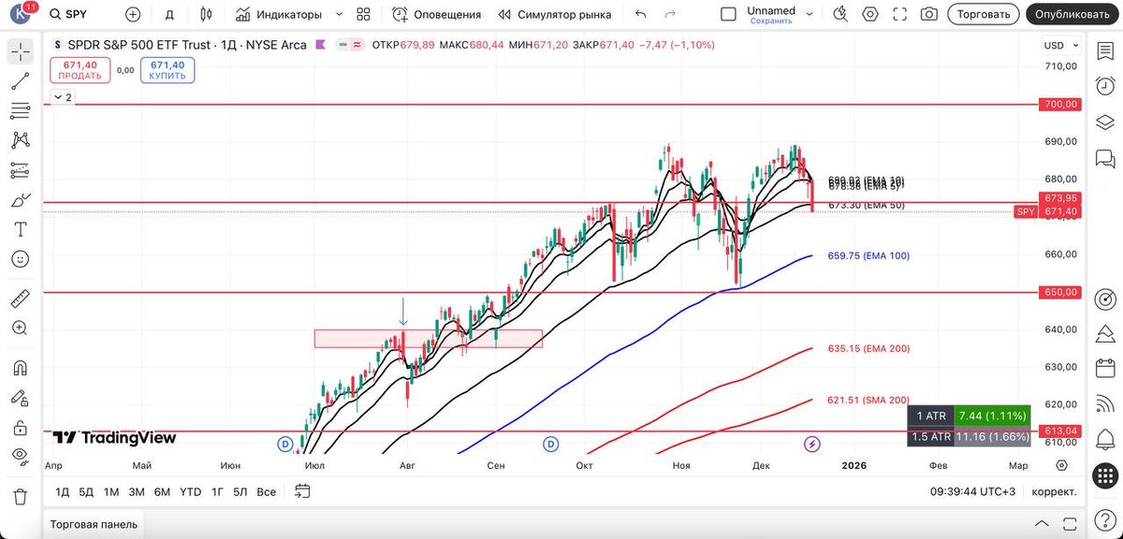Open the watchlist panel icon on right sidebar
Viewport: 1123px width, 539px height.
[x=1105, y=50]
